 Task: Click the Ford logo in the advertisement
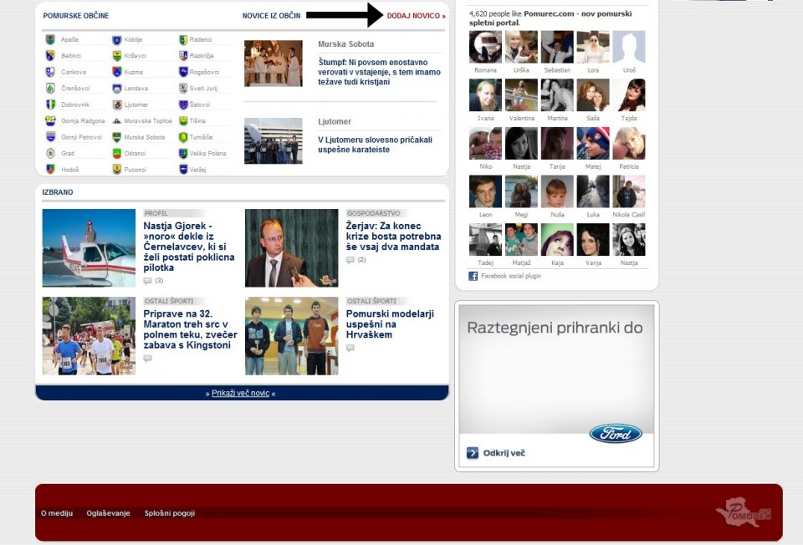click(x=615, y=434)
